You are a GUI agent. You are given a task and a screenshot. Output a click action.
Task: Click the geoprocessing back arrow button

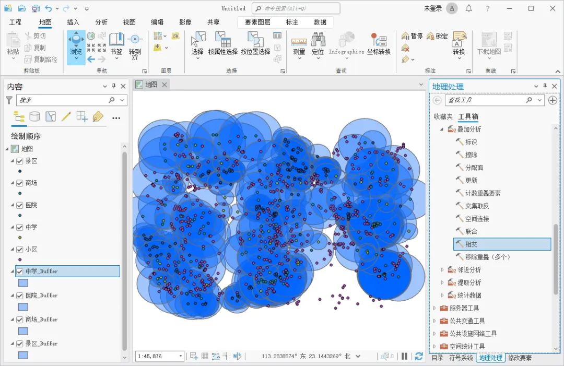coord(437,100)
